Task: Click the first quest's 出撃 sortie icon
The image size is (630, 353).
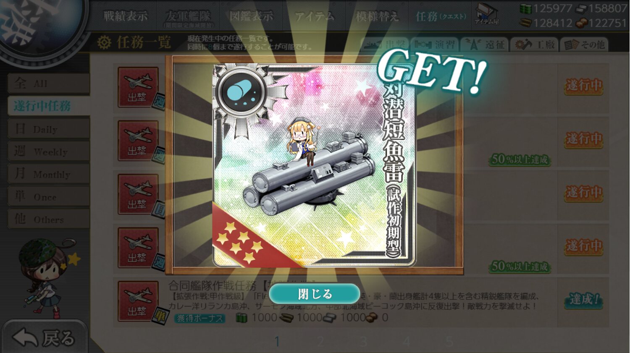Action: tap(138, 87)
